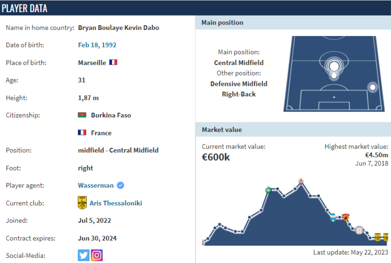
Task: Click the Aris crest beside Current club
Action: tap(82, 203)
